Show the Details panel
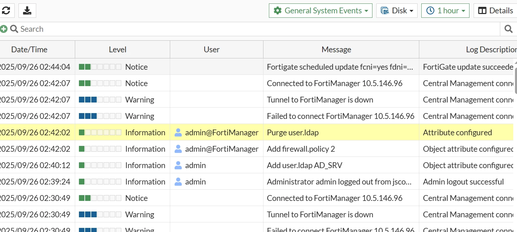This screenshot has height=232, width=517. [495, 11]
